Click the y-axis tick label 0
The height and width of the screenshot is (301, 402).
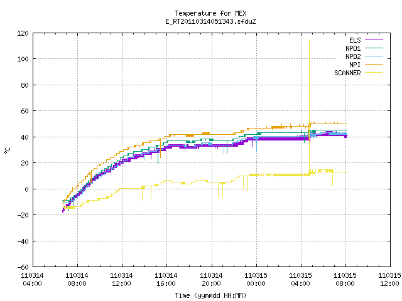pyautogui.click(x=26, y=189)
